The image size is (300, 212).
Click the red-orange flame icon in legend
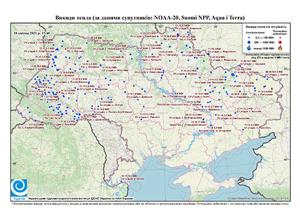(x=280, y=48)
